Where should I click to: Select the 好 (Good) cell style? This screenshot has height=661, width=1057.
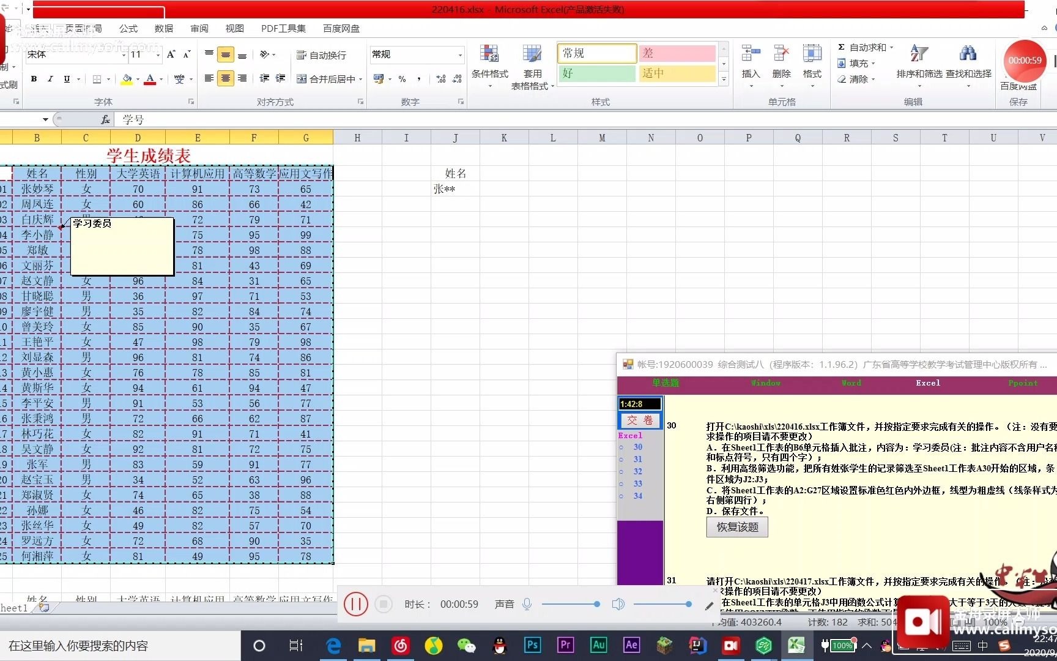[x=597, y=73]
